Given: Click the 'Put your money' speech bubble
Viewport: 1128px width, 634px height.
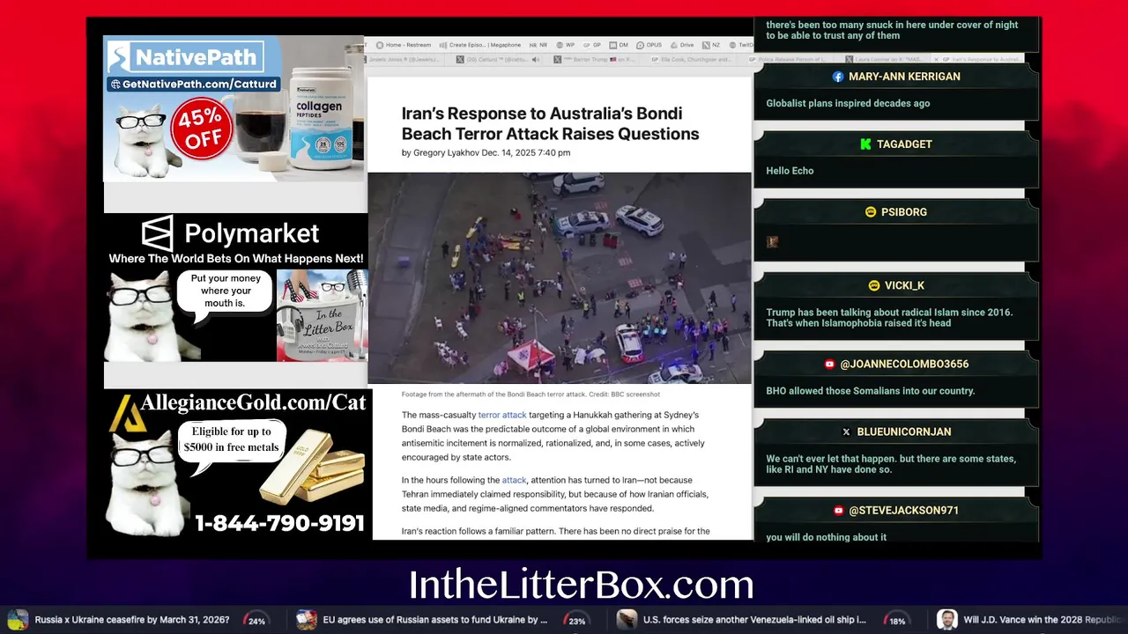Looking at the screenshot, I should click(x=225, y=291).
